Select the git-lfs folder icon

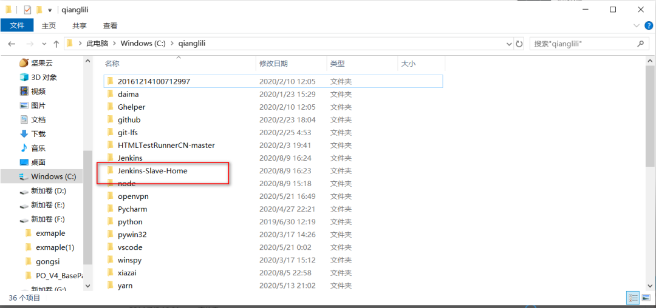[x=111, y=132]
